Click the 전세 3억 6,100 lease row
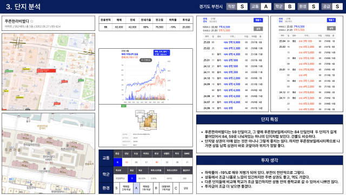The height and width of the screenshot is (195, 346). (307, 58)
